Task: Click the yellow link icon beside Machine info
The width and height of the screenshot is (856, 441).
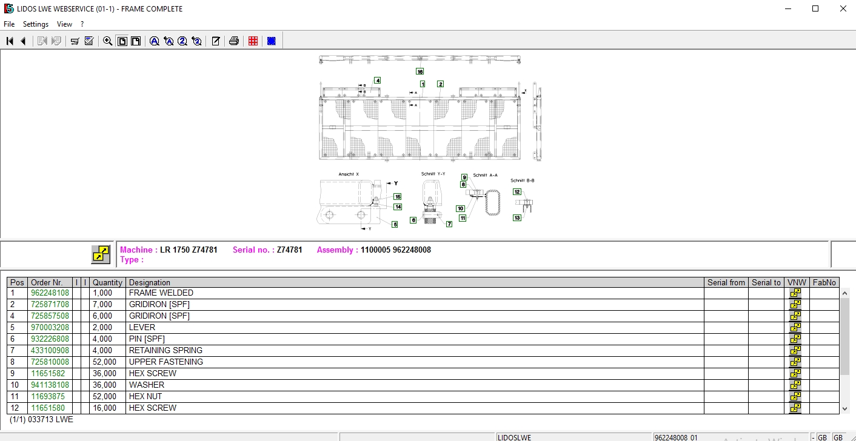Action: [x=101, y=254]
